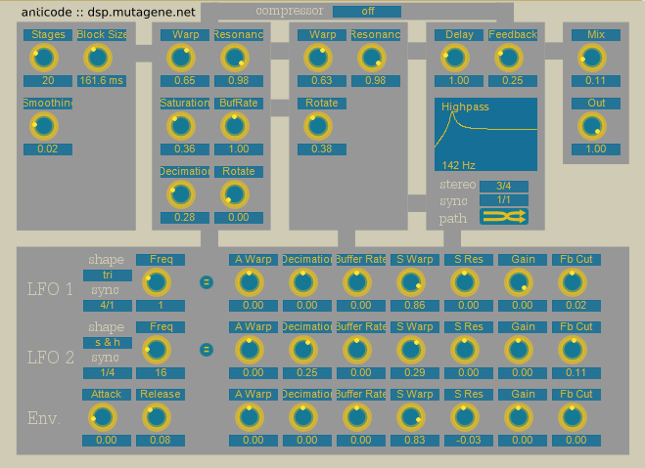
Task: Click the Smoothing knob
Action: (44, 126)
